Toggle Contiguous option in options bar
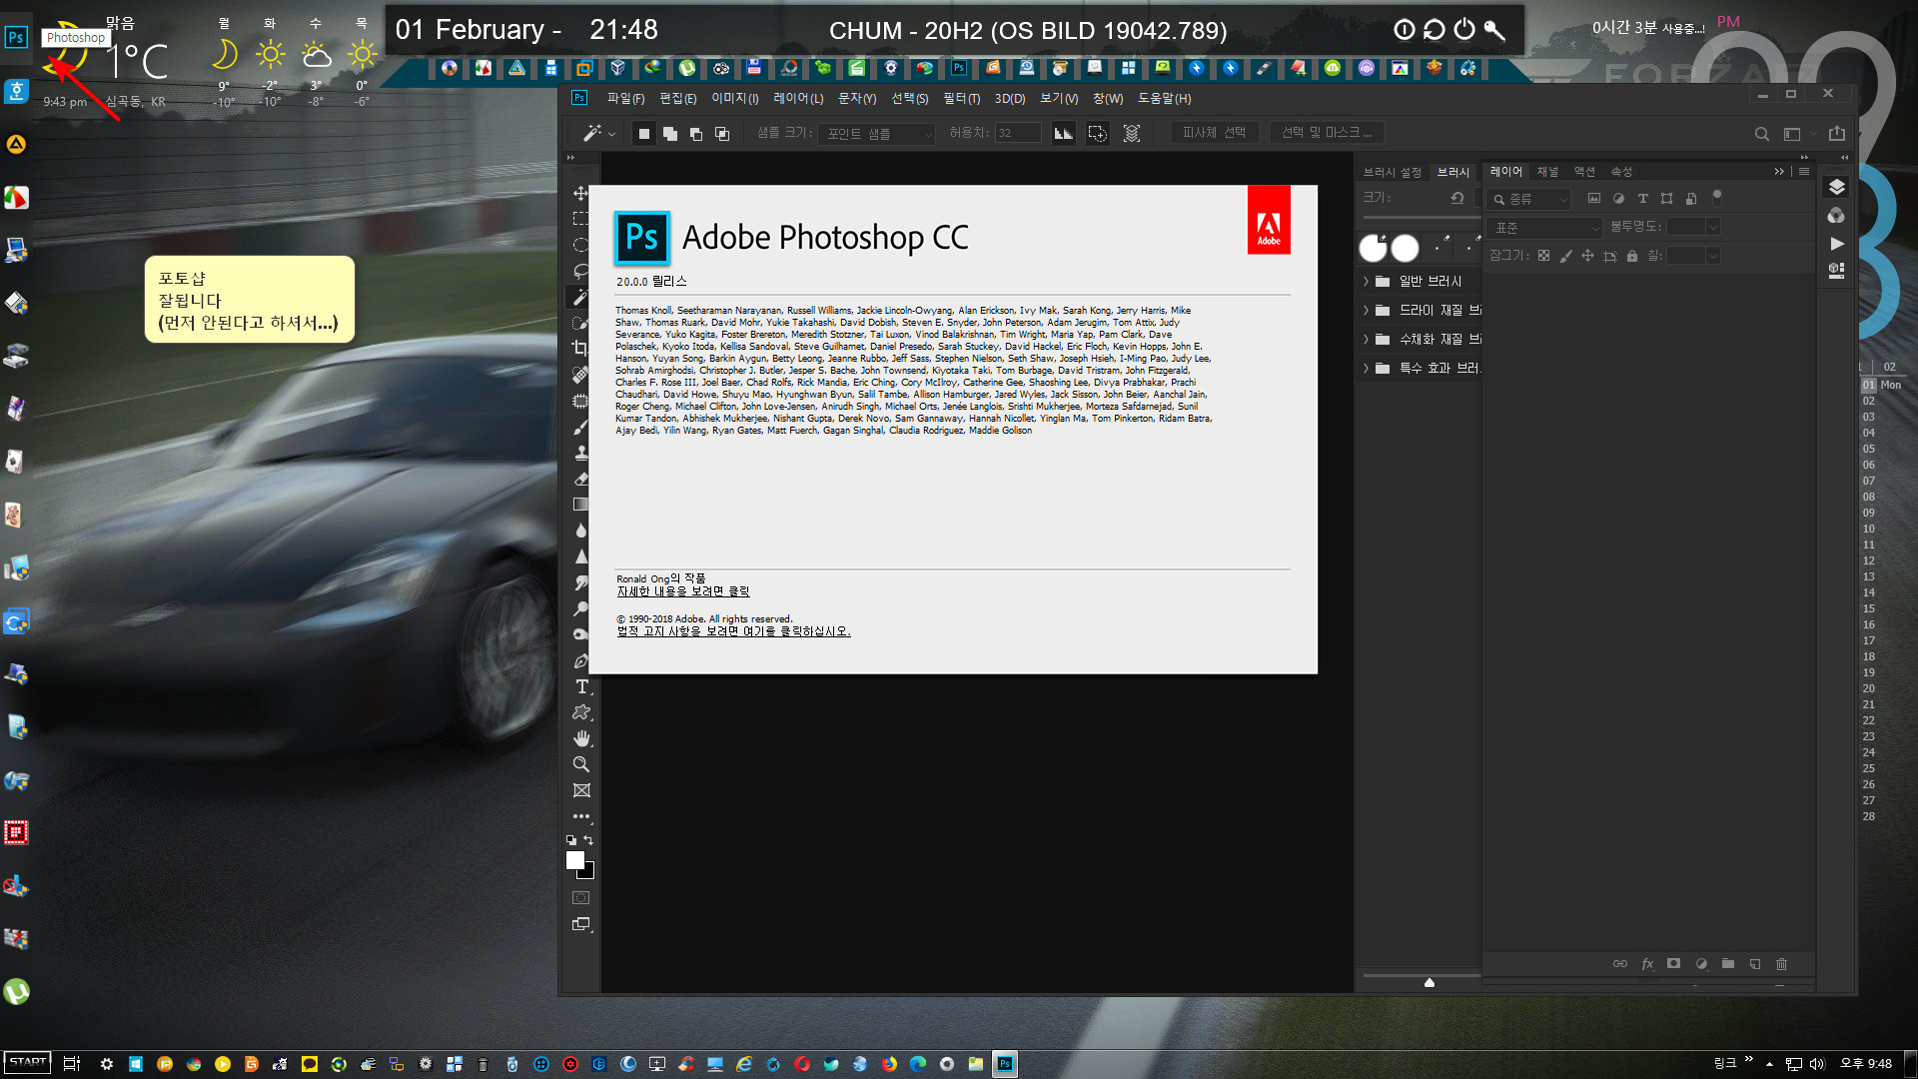The image size is (1918, 1079). pos(1098,133)
